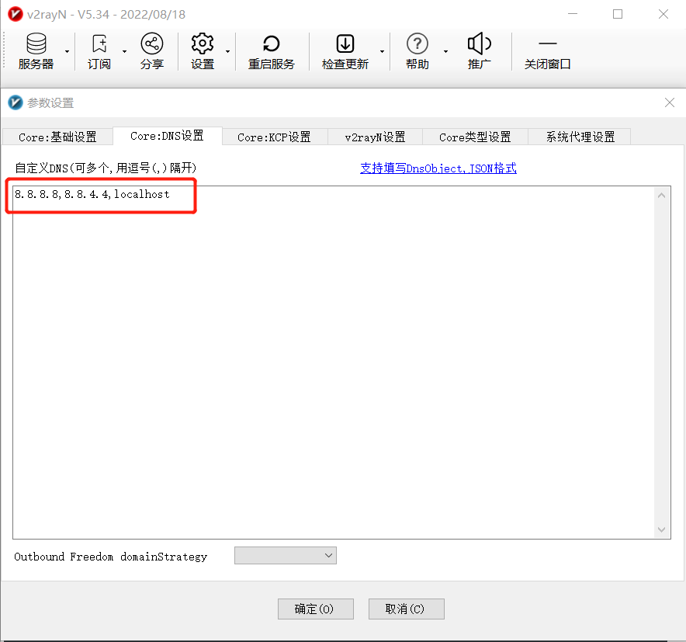The image size is (686, 642).
Task: Click the Share (分享) icon
Action: coord(152,44)
